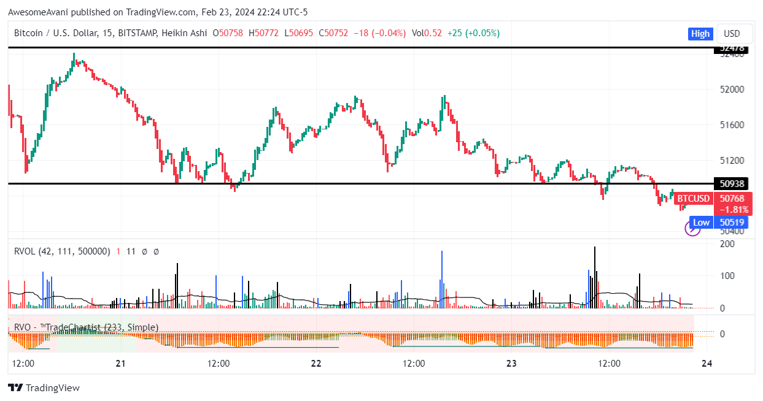Click the 51200 price axis label
The image size is (763, 401).
[732, 161]
